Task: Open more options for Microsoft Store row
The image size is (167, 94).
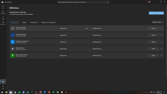Action: (161, 49)
